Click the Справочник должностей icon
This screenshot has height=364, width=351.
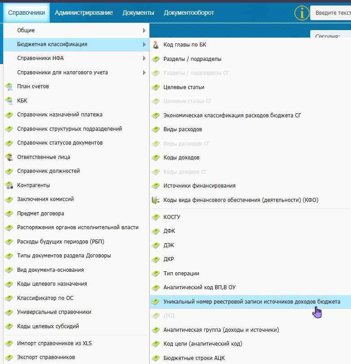(9, 171)
